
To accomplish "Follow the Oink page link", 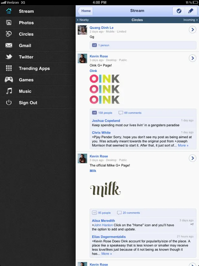I will pos(93,71).
